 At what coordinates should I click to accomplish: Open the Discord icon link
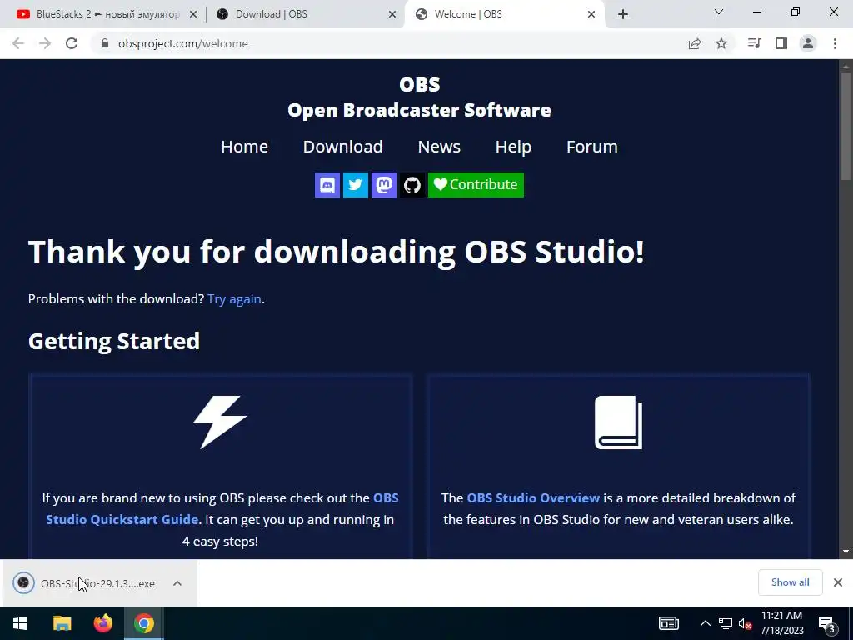[327, 185]
